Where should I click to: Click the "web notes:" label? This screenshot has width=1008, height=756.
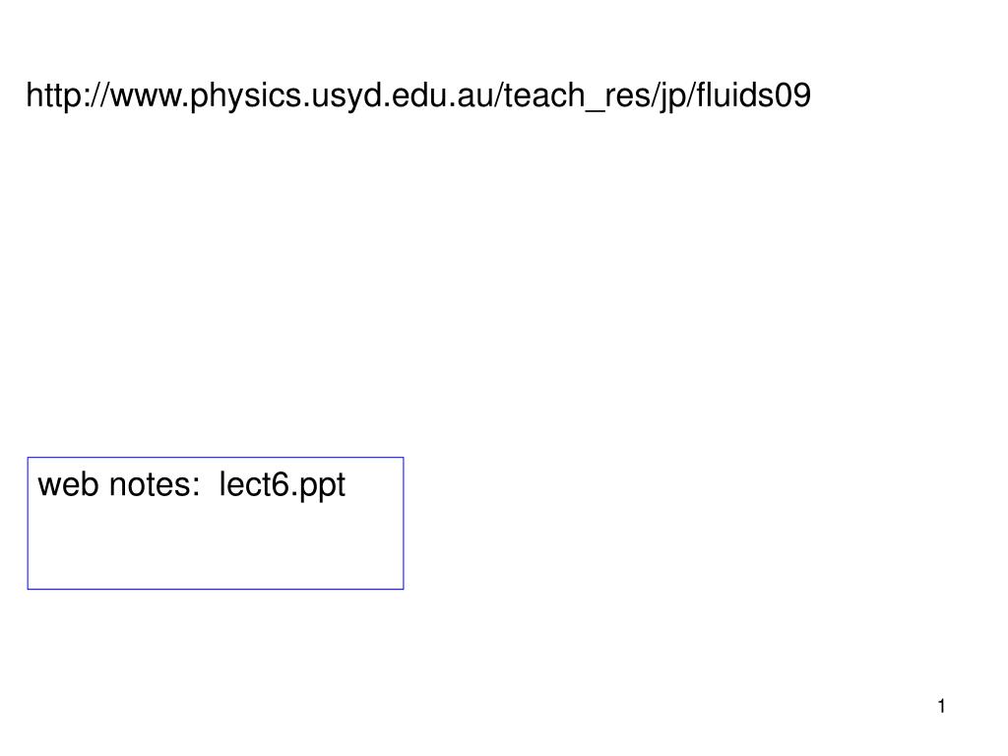pyautogui.click(x=119, y=484)
